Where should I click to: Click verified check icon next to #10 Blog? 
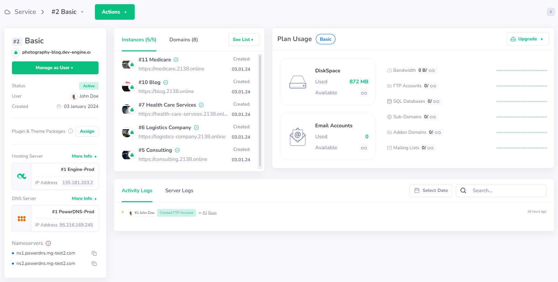pyautogui.click(x=166, y=82)
